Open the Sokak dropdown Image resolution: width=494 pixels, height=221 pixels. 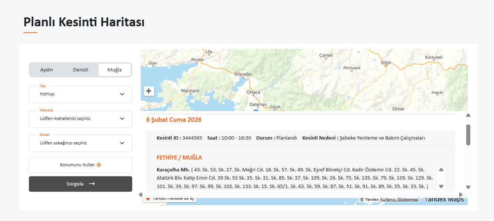(80, 143)
